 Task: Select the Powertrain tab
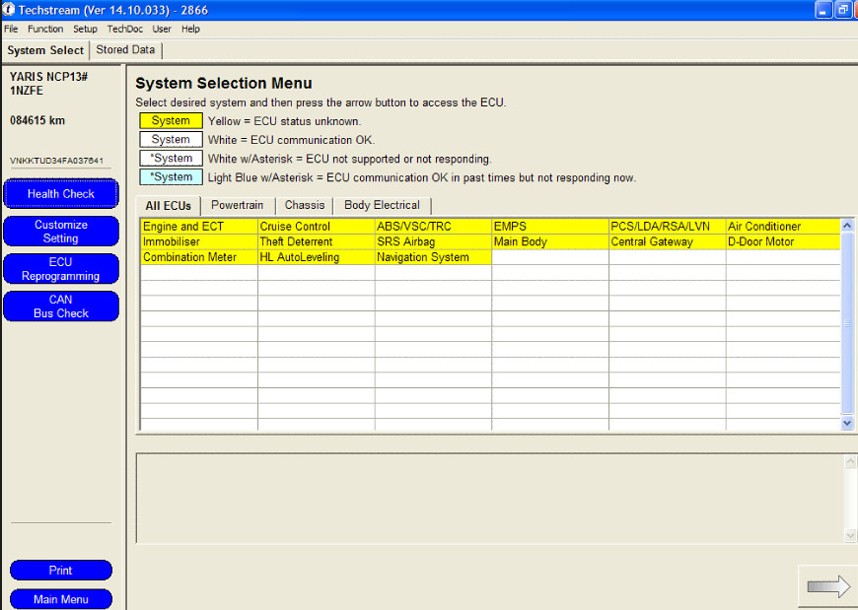[237, 205]
